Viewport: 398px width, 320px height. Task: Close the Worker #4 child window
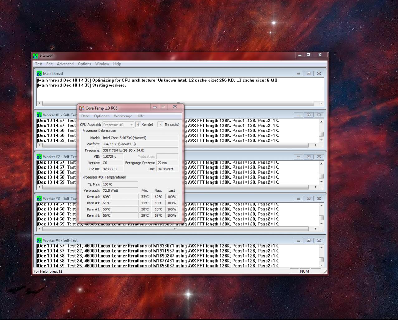pyautogui.click(x=319, y=240)
